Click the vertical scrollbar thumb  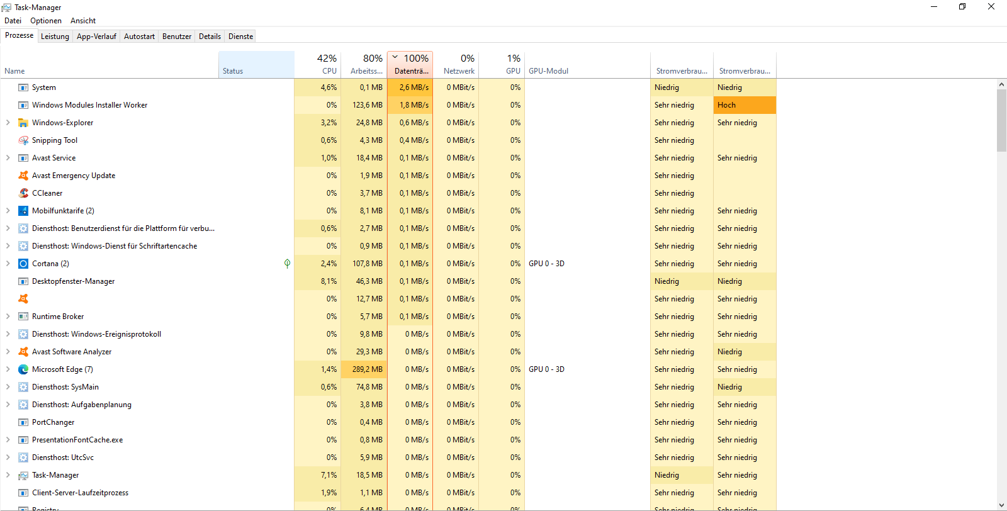(1001, 121)
